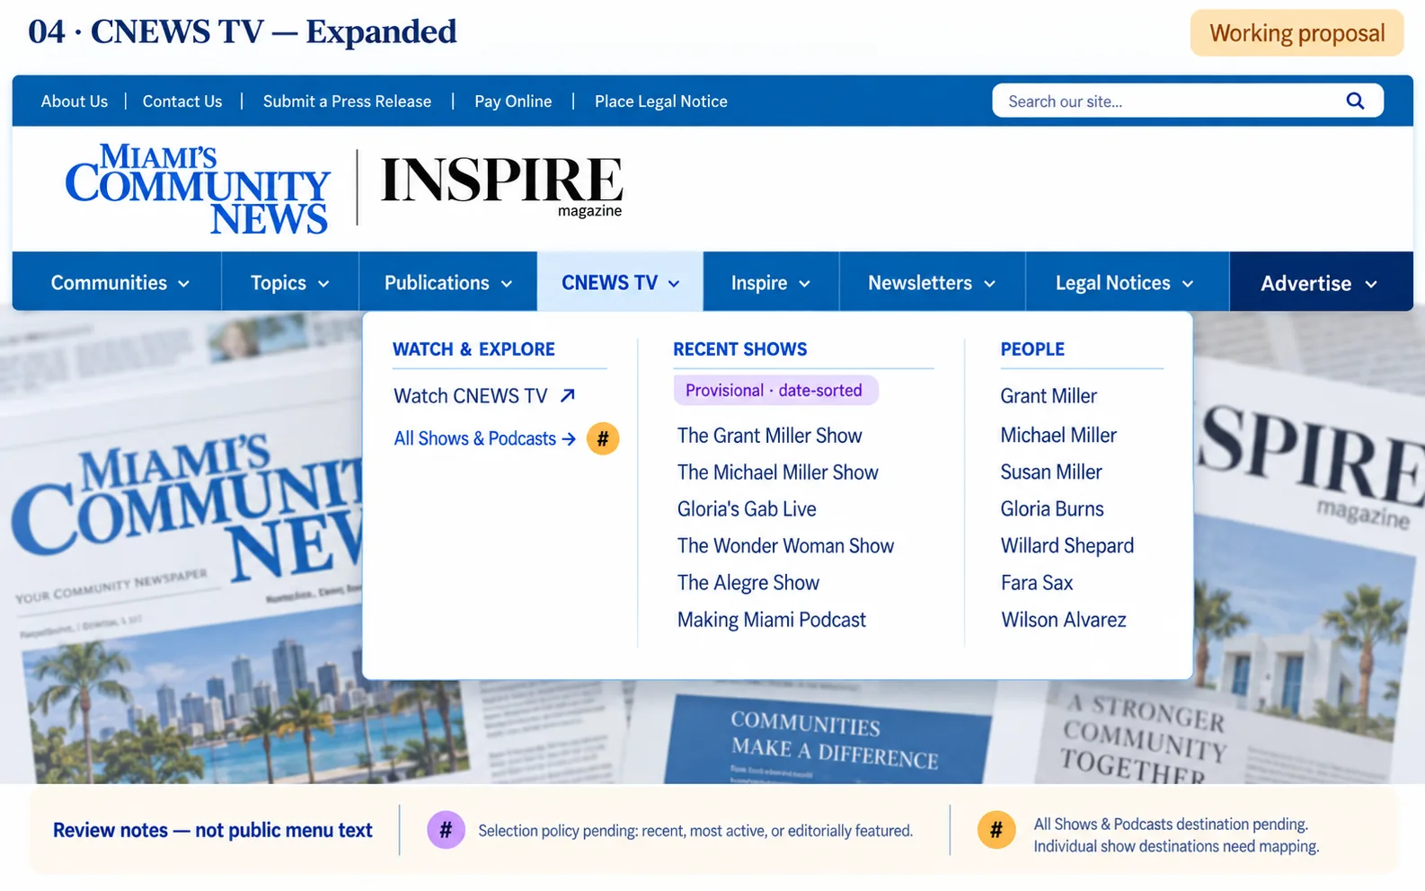Screen dimensions: 1425x891
Task: Click the external arrow next to Watch CNEWS TV
Action: click(x=568, y=395)
